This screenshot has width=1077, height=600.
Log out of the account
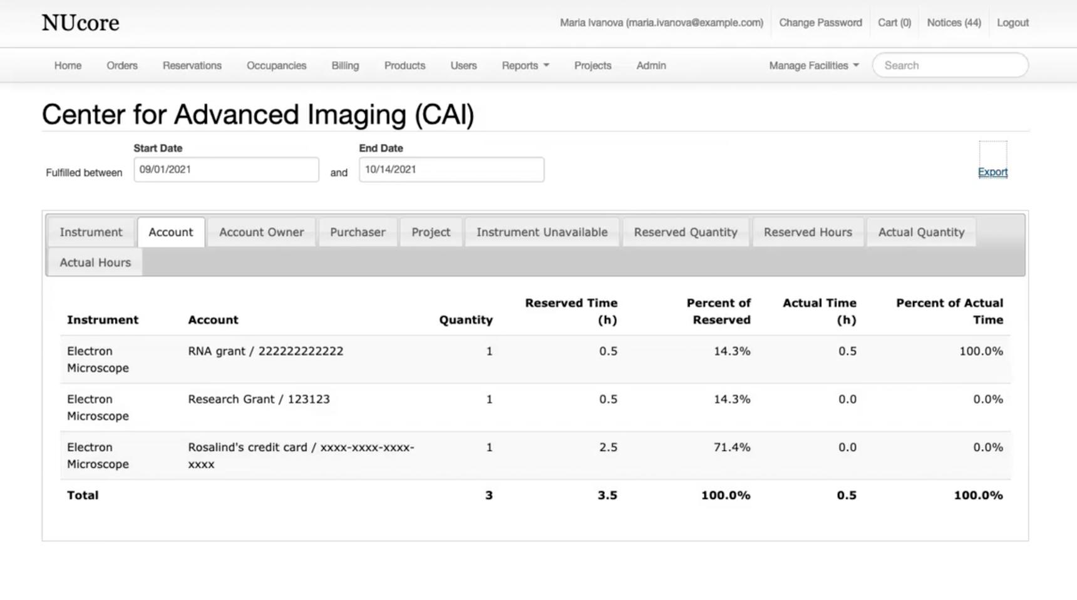1013,23
